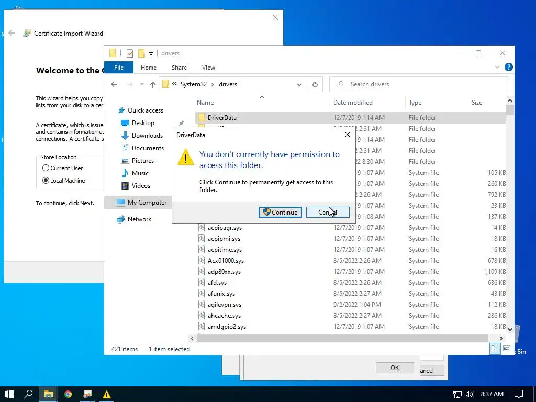
Task: Click scroll down arrow in file list
Action: 510,330
